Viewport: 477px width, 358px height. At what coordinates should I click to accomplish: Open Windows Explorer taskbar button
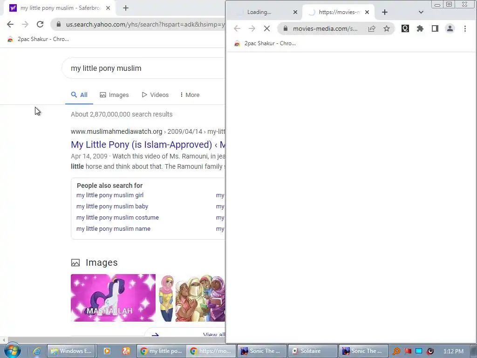pos(71,351)
